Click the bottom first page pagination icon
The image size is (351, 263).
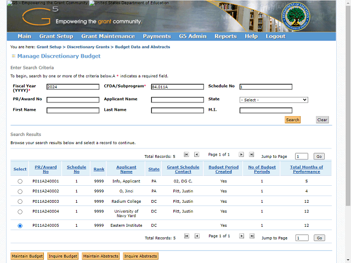tap(186, 236)
